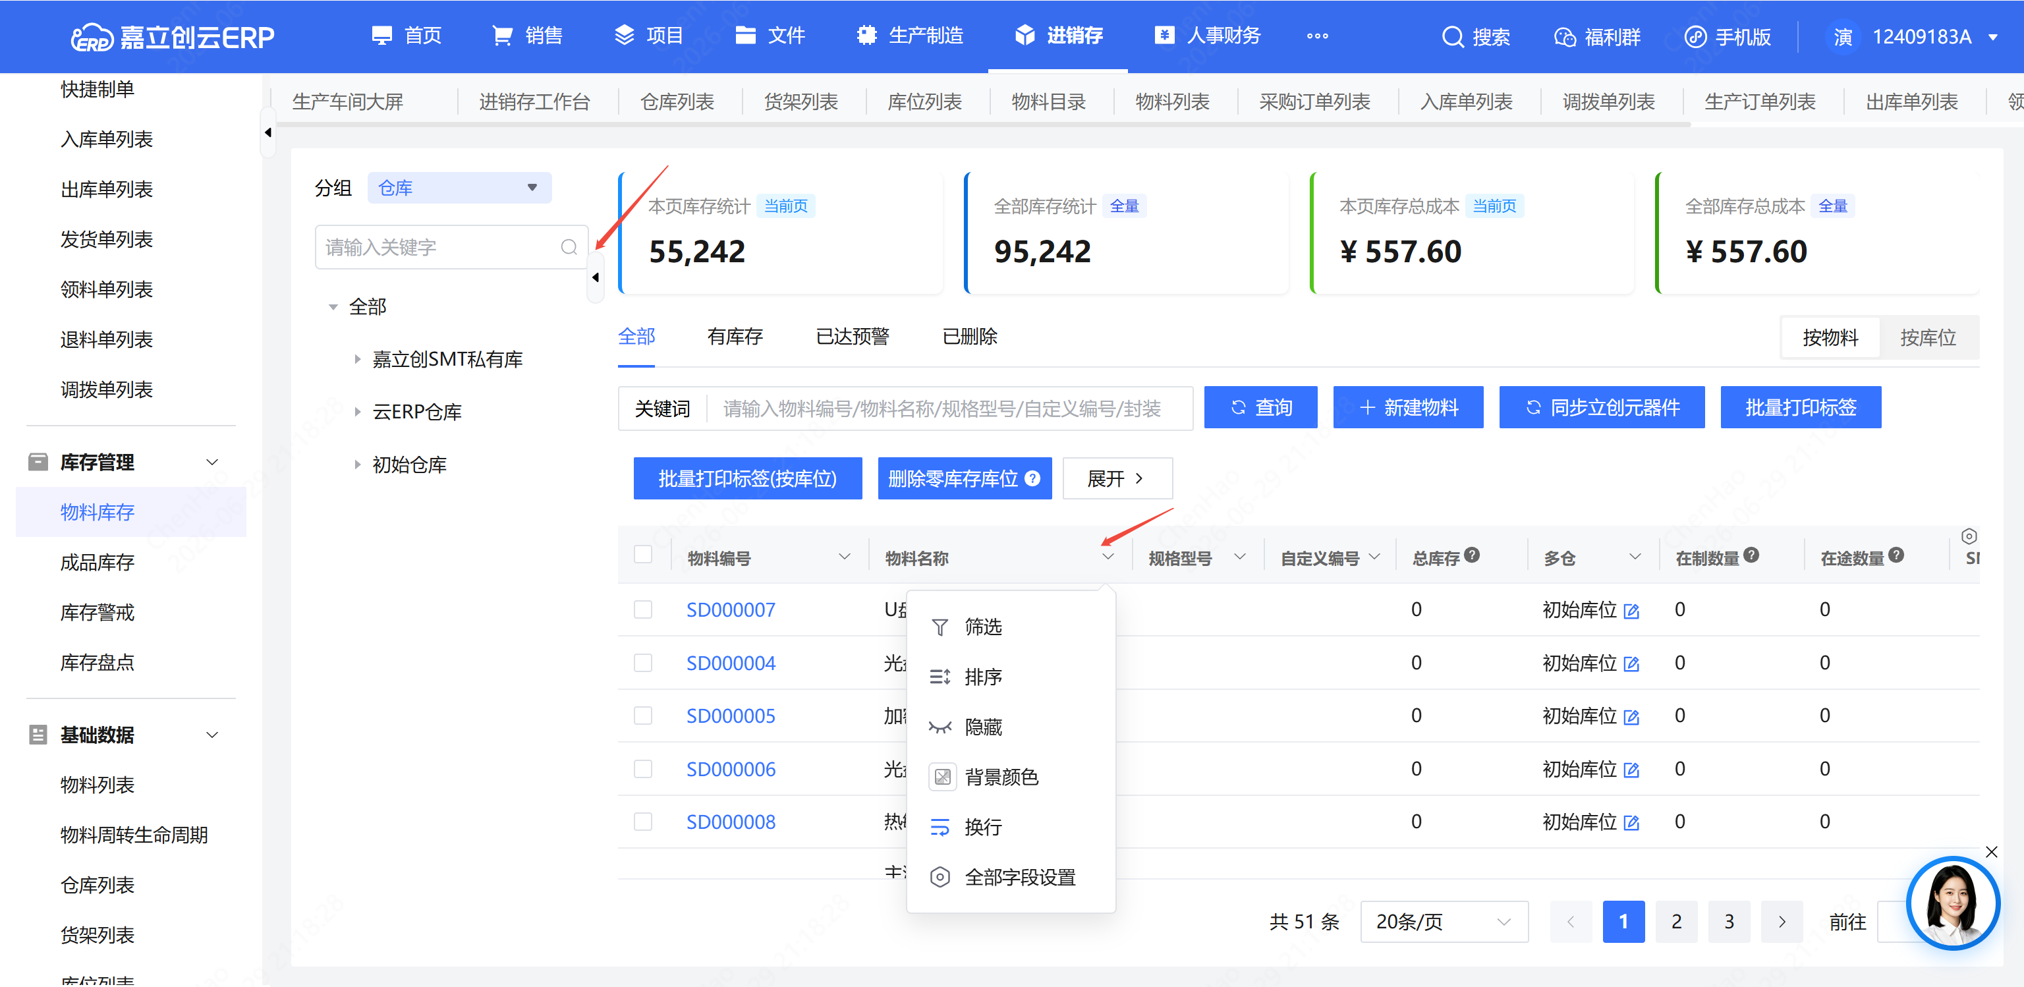The height and width of the screenshot is (987, 2024).
Task: Expand the 云ERP仓库 tree node
Action: tap(358, 412)
